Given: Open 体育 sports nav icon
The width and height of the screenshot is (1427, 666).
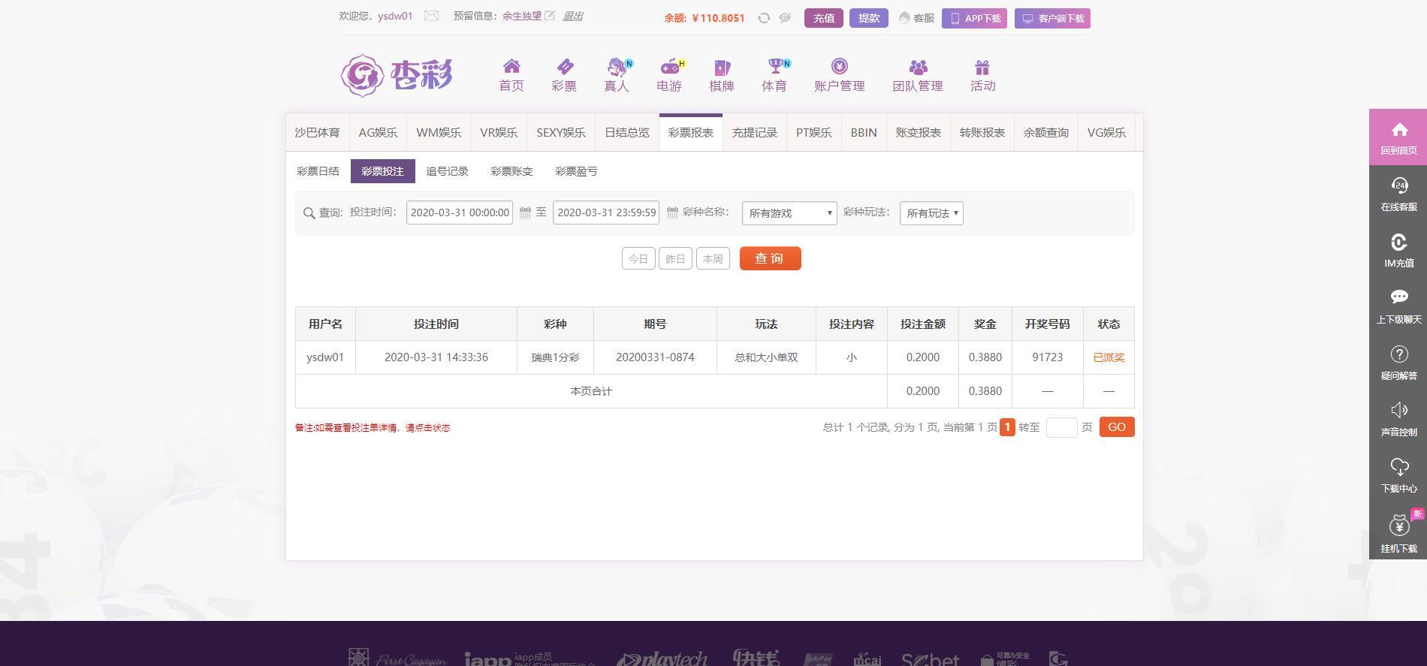Looking at the screenshot, I should [774, 75].
